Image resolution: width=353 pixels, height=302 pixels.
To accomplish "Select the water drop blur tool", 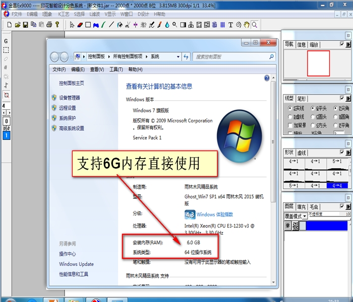I will pos(167,25).
